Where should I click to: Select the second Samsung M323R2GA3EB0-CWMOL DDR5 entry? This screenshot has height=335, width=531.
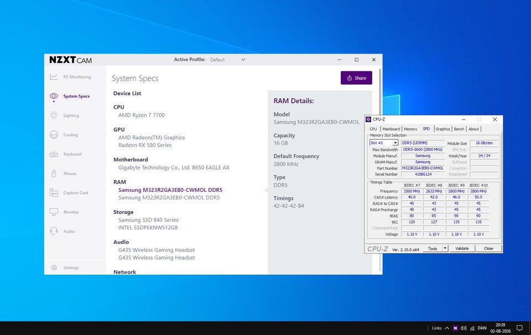169,197
